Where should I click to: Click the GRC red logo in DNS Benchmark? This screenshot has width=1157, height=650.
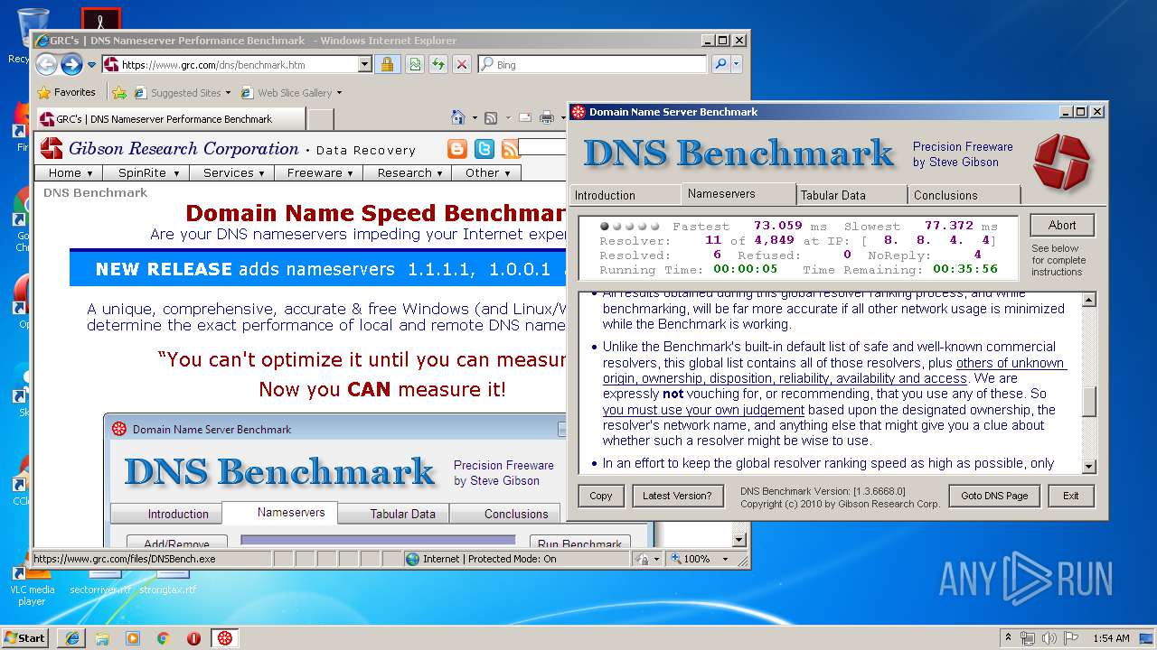tap(1062, 162)
